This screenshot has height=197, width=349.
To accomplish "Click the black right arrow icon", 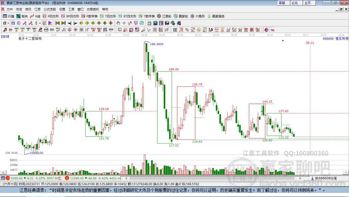I will coord(75,23).
